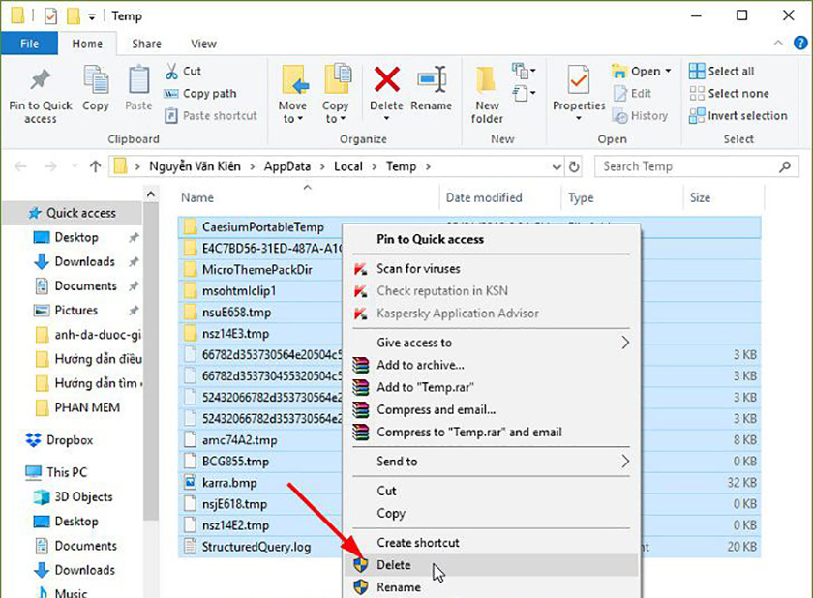The height and width of the screenshot is (598, 813).
Task: Choose Add to archive WinRAR option
Action: 420,365
